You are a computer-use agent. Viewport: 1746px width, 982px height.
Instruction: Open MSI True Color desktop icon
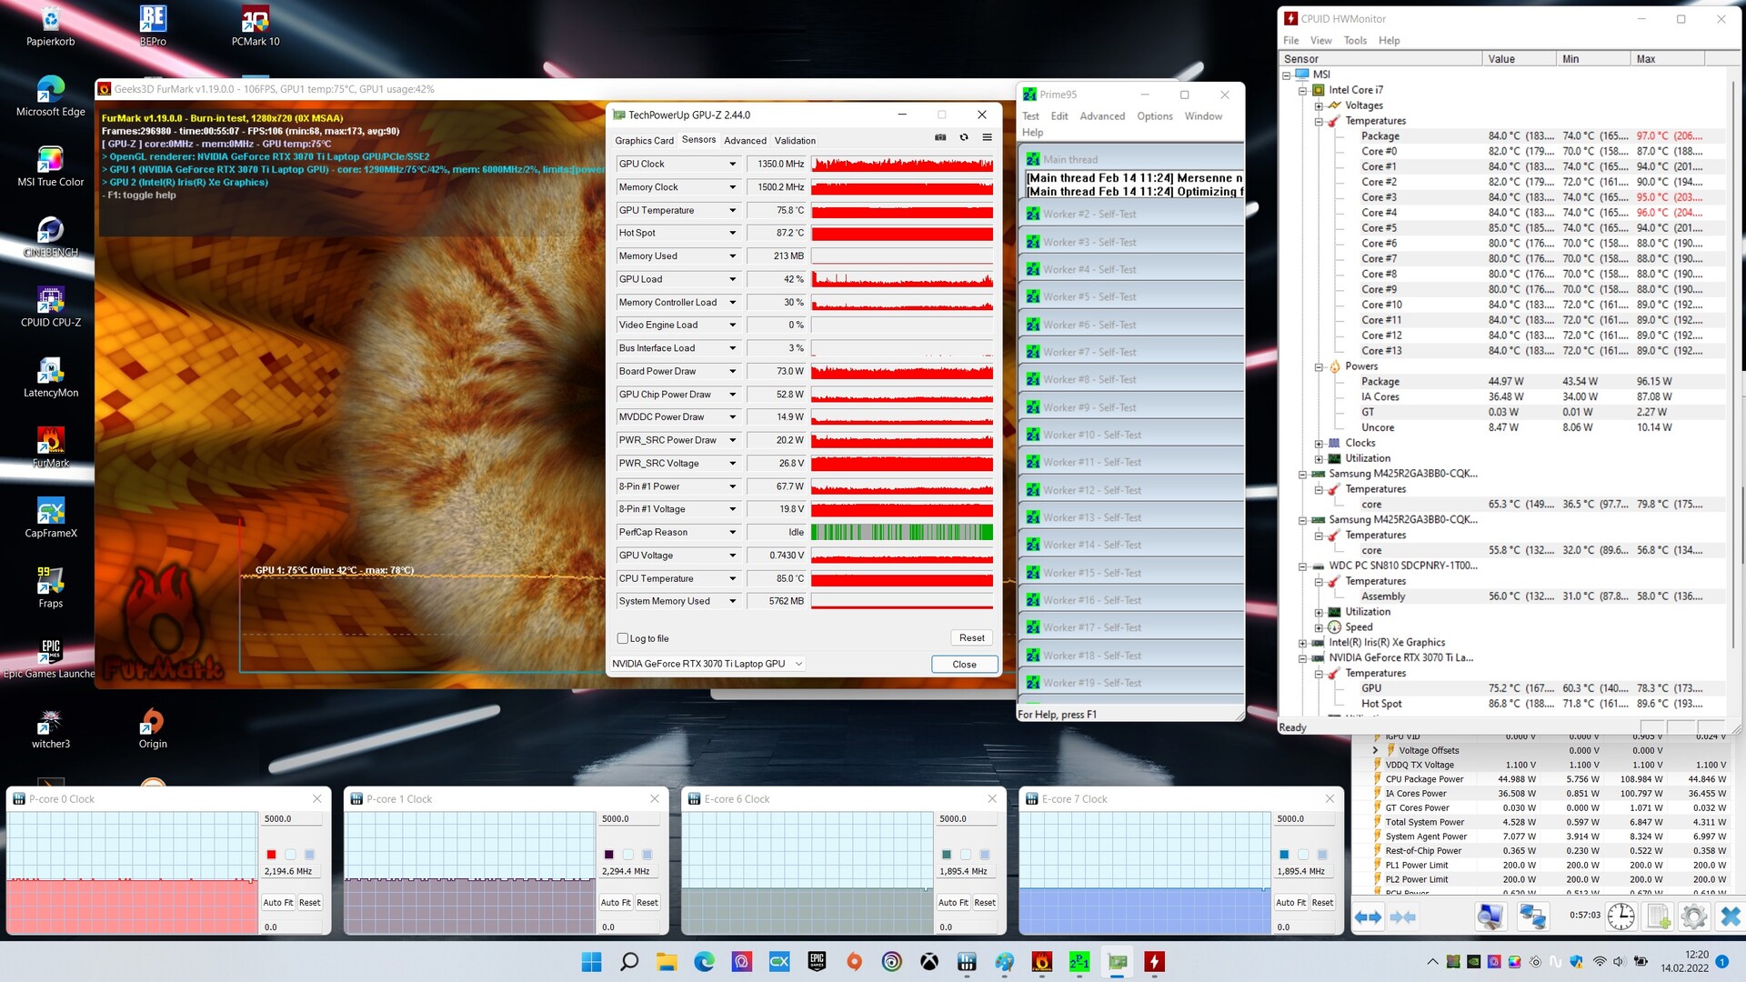(51, 167)
